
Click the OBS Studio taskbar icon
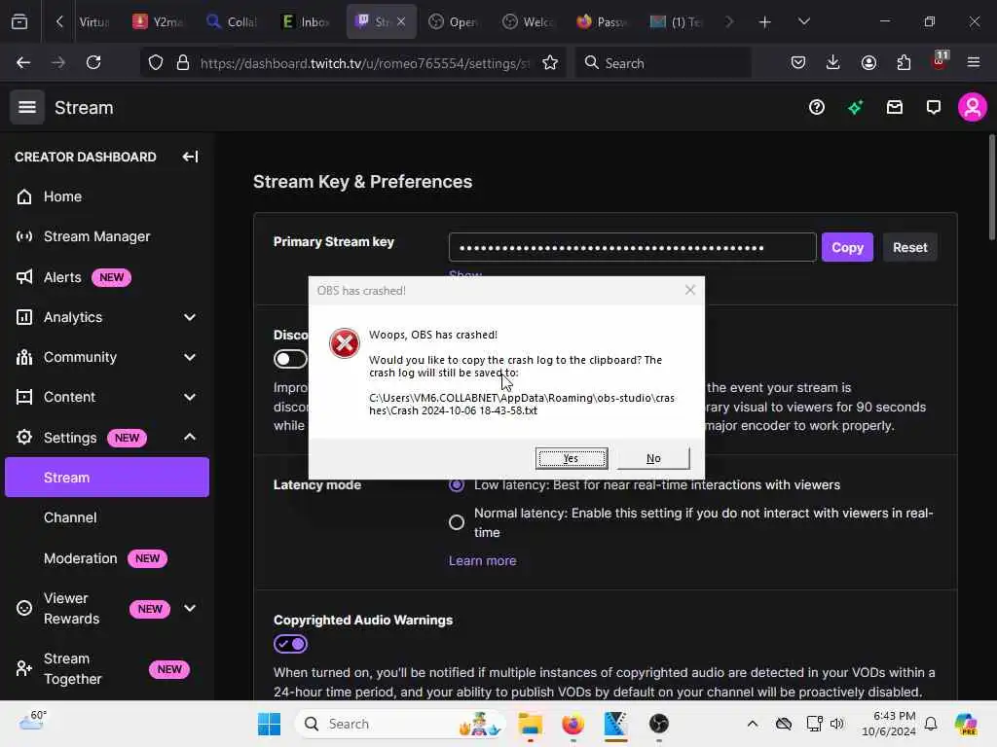pos(659,724)
